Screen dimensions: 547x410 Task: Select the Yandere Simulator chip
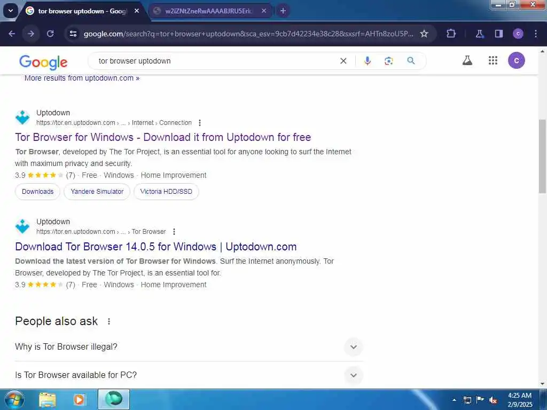click(97, 192)
